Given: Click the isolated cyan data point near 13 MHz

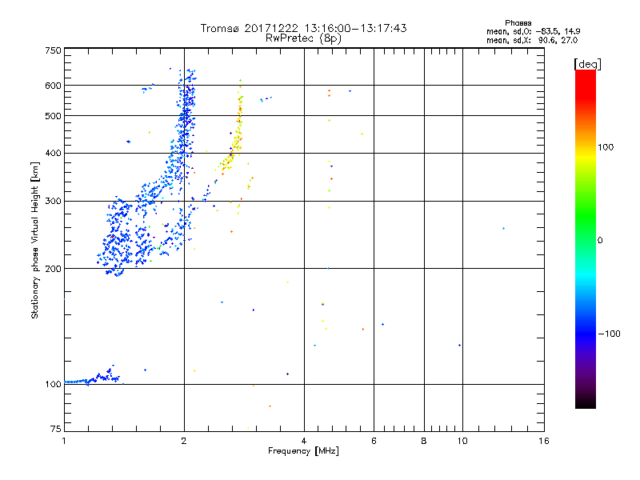Looking at the screenshot, I should (x=503, y=229).
